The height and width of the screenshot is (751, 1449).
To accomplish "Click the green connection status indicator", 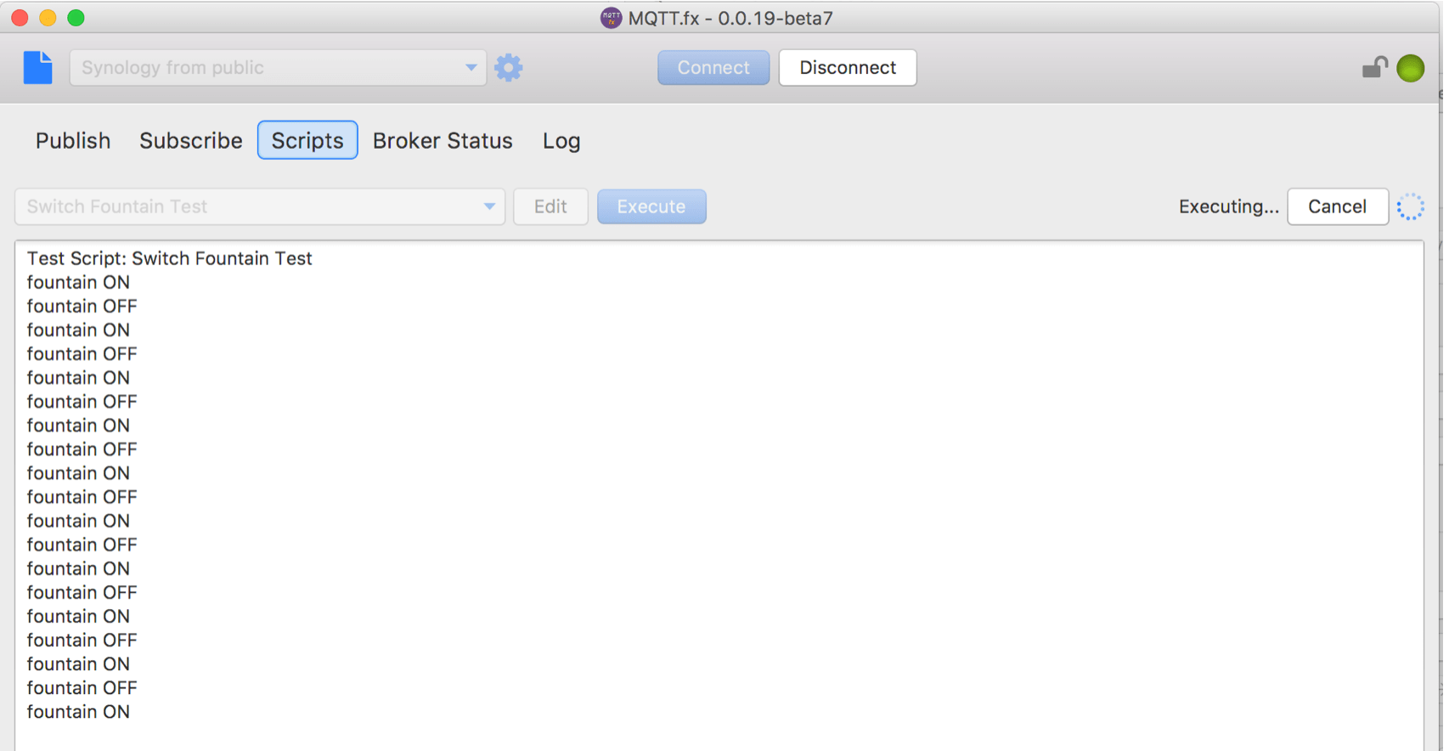I will pyautogui.click(x=1410, y=68).
